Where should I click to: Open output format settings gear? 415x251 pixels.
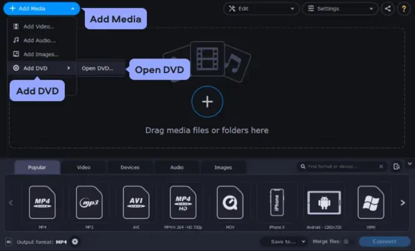point(75,241)
